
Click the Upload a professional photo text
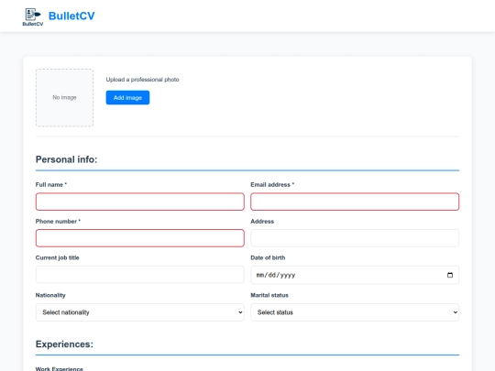click(142, 80)
